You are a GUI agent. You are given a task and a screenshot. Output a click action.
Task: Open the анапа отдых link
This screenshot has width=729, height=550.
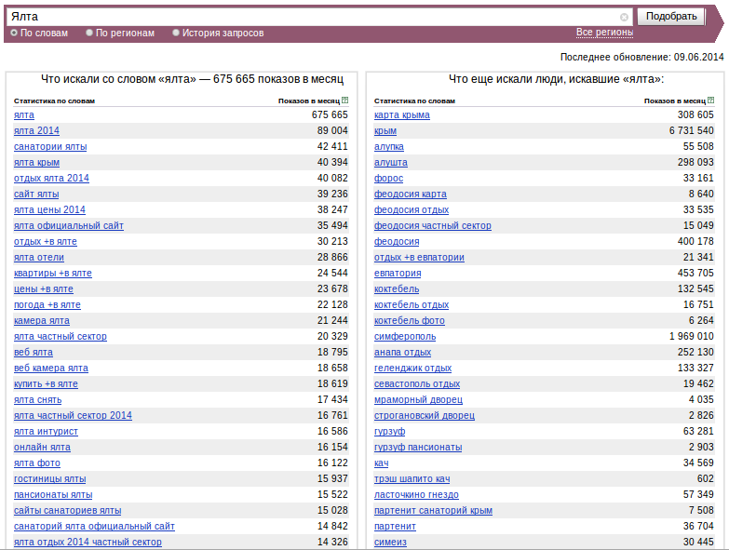[x=402, y=352]
